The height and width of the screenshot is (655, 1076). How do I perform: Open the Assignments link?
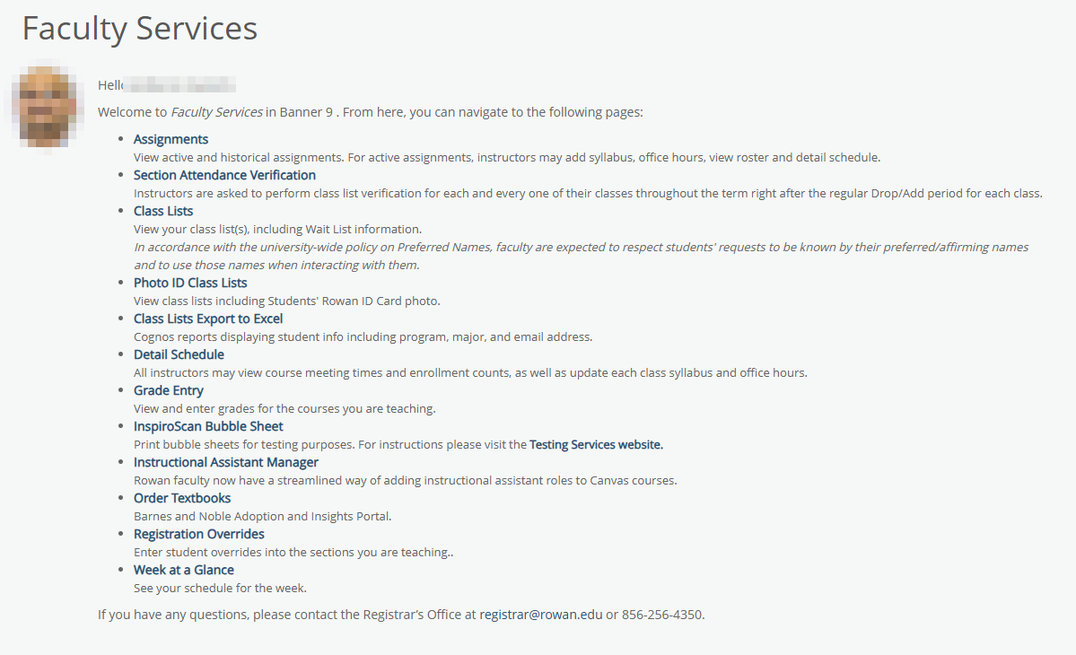click(x=171, y=139)
